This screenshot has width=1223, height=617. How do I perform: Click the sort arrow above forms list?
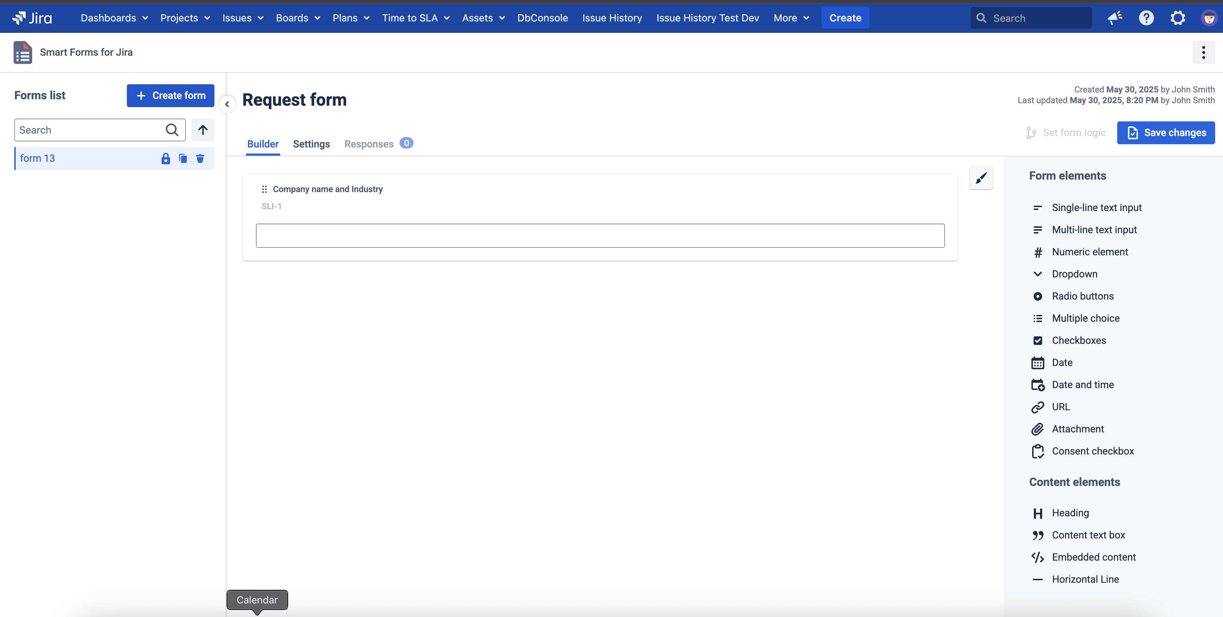(203, 130)
